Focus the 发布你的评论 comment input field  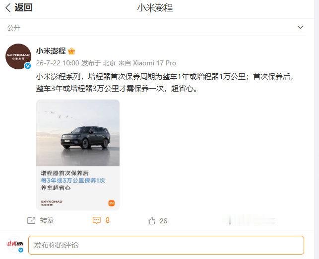pyautogui.click(x=166, y=245)
